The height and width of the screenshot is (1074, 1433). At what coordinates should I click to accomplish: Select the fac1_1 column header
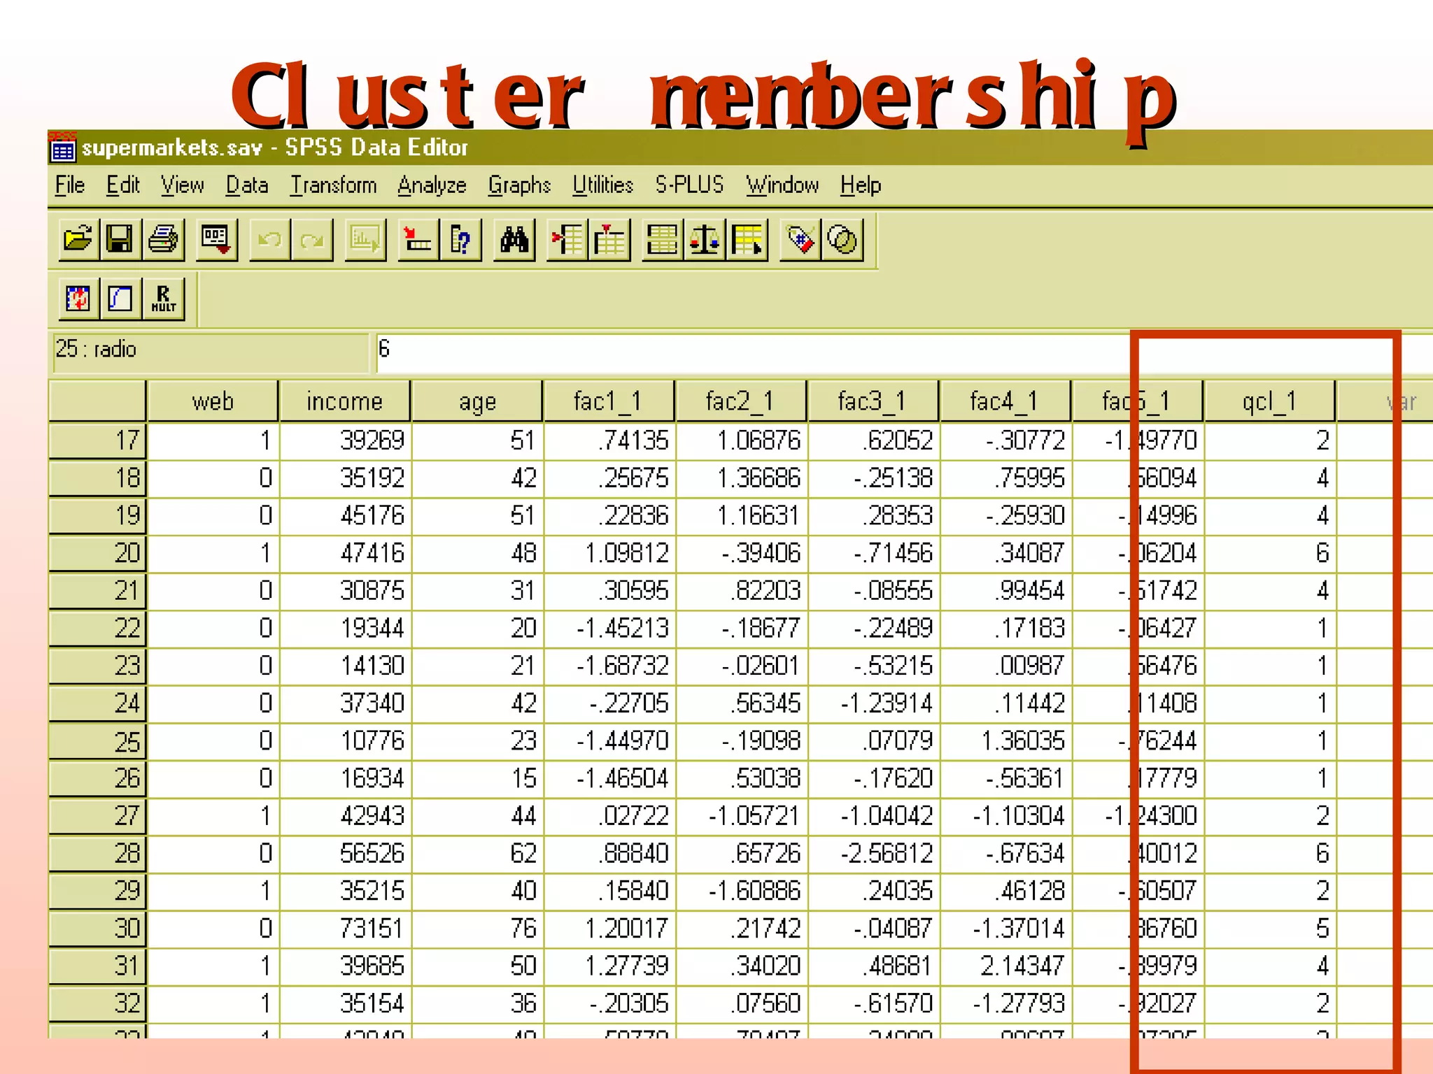pos(609,401)
